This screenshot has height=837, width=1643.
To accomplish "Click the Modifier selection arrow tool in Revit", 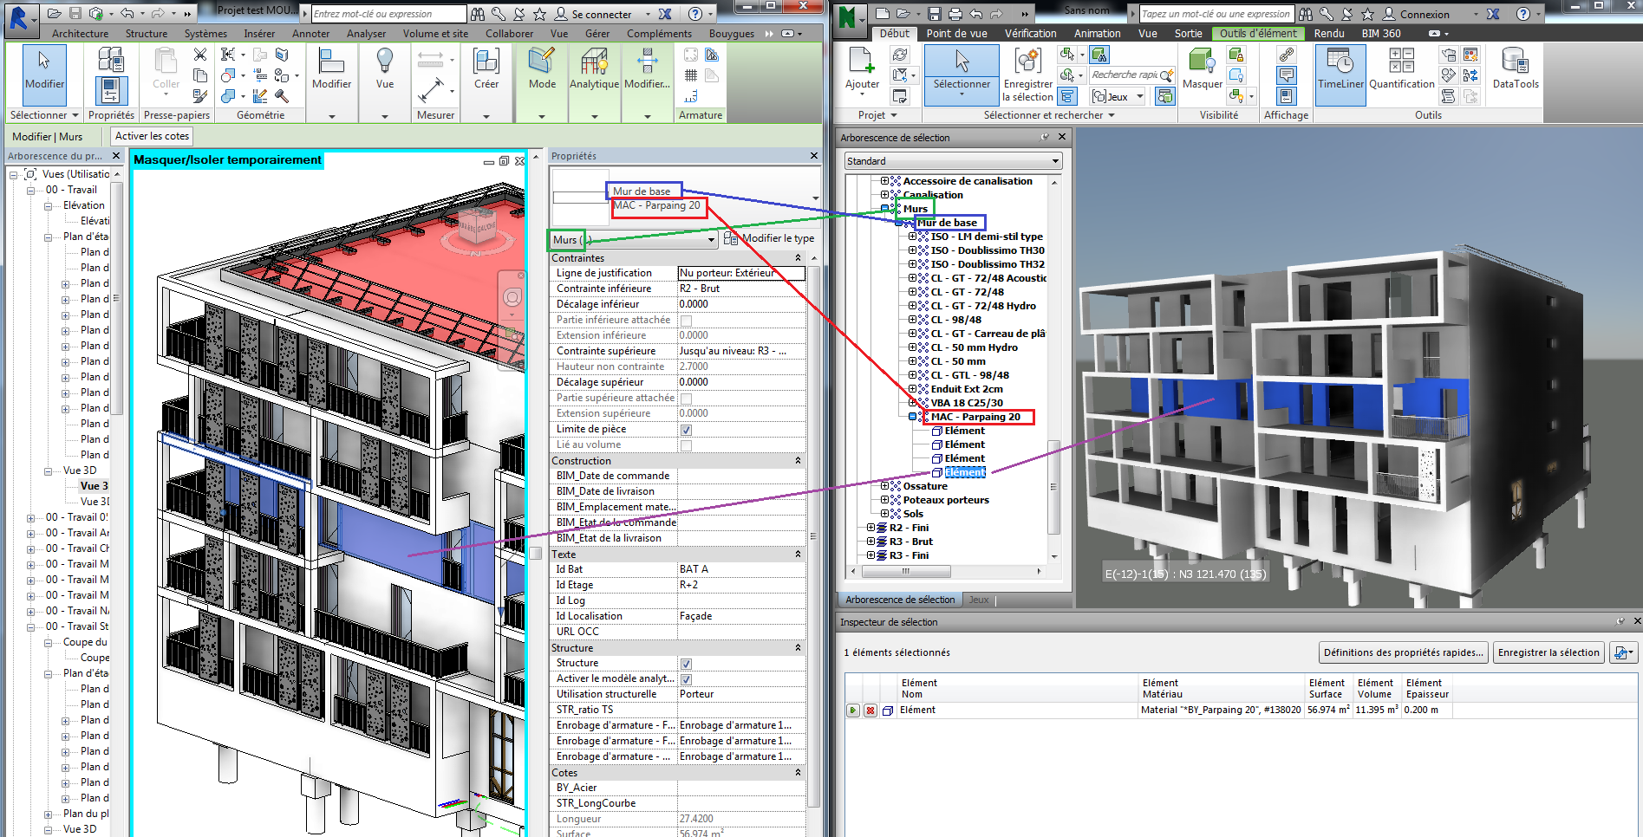I will (44, 69).
